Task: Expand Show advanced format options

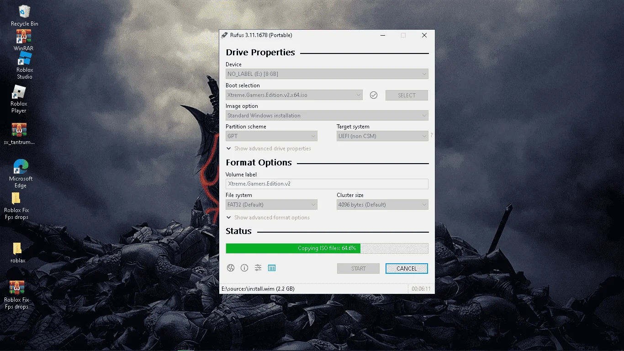Action: pyautogui.click(x=268, y=218)
